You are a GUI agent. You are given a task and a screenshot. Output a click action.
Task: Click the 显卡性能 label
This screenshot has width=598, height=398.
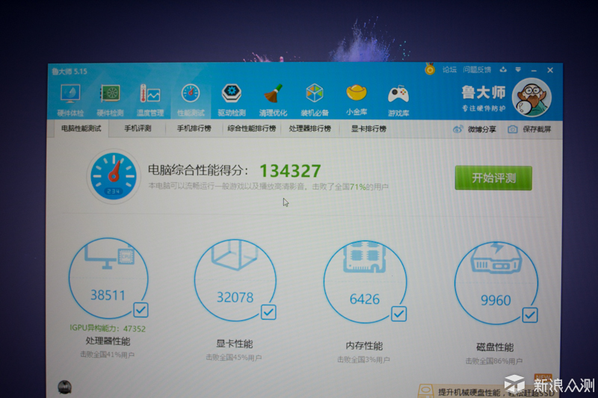tap(234, 344)
